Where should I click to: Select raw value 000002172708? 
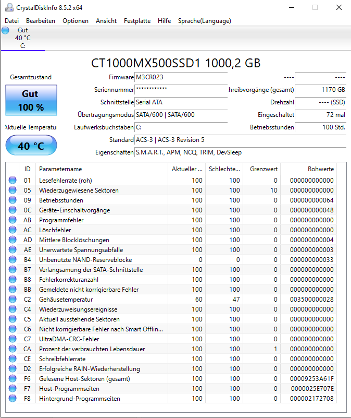tap(311, 399)
